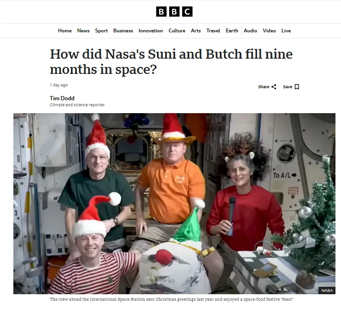This screenshot has height=309, width=341.
Task: Open the Home menu item
Action: 65,31
